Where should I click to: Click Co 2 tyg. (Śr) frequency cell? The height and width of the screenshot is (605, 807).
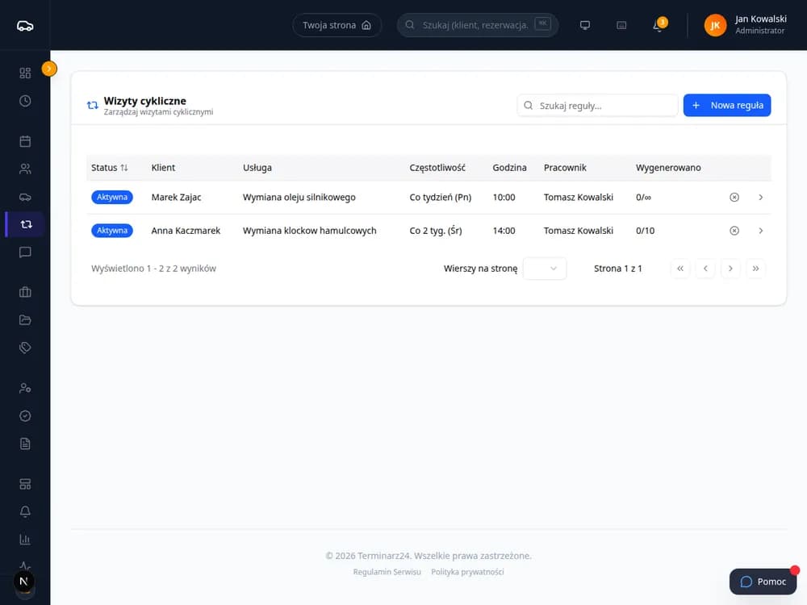(x=436, y=231)
